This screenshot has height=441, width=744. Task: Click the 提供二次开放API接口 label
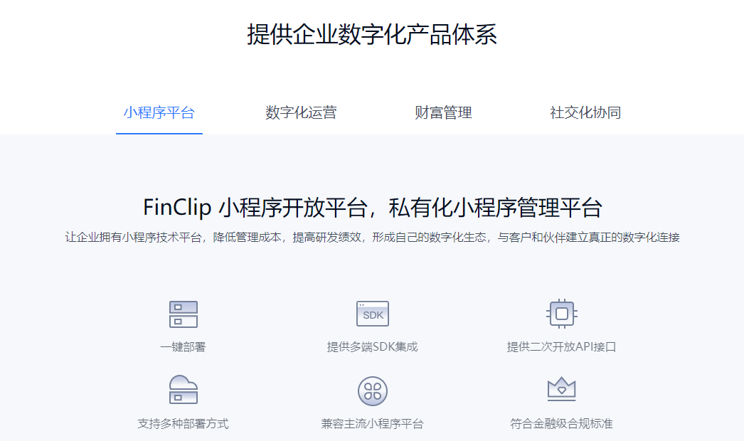point(561,347)
